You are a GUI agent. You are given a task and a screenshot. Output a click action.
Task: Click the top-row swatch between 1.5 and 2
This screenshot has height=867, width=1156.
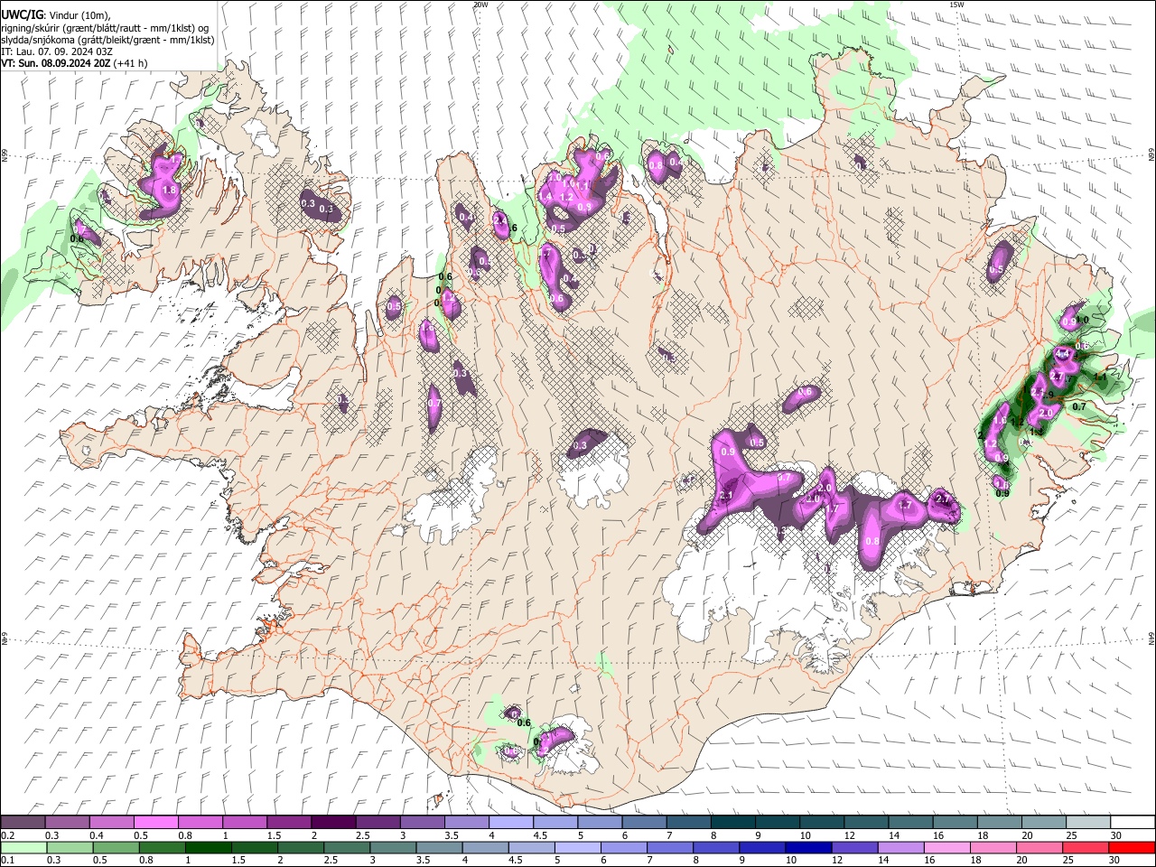tap(289, 823)
